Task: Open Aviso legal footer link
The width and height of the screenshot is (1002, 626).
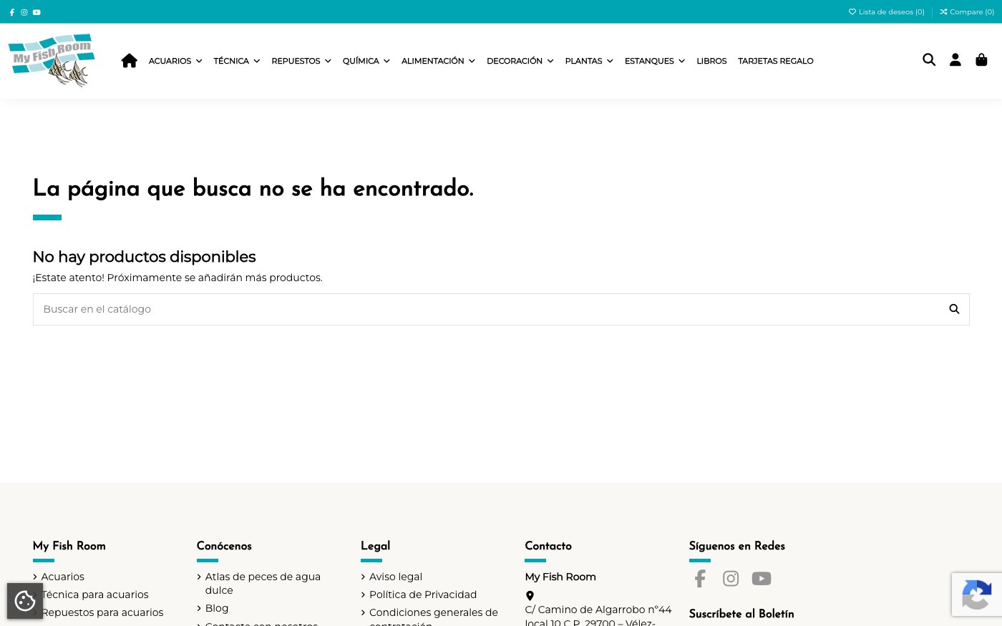Action: point(396,577)
